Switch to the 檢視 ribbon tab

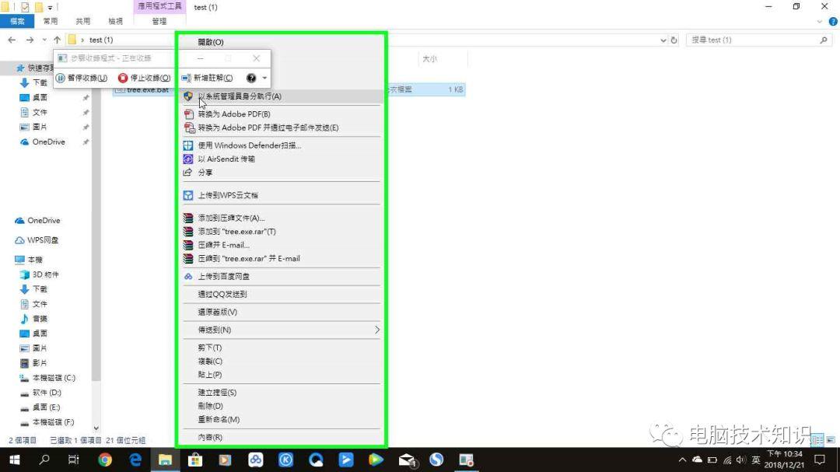[115, 22]
